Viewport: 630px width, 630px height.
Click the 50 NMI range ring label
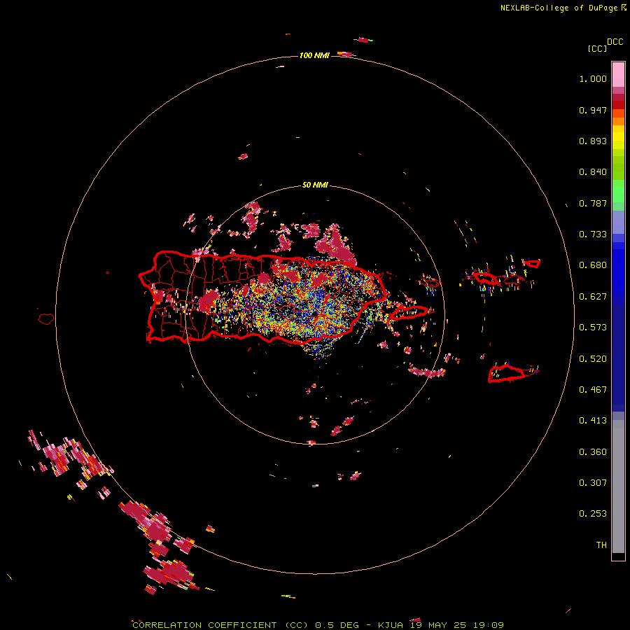click(x=315, y=185)
